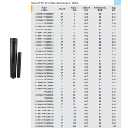Select article number 41200150 / 43200150
The height and width of the screenshot is (128, 128).
tap(44, 120)
